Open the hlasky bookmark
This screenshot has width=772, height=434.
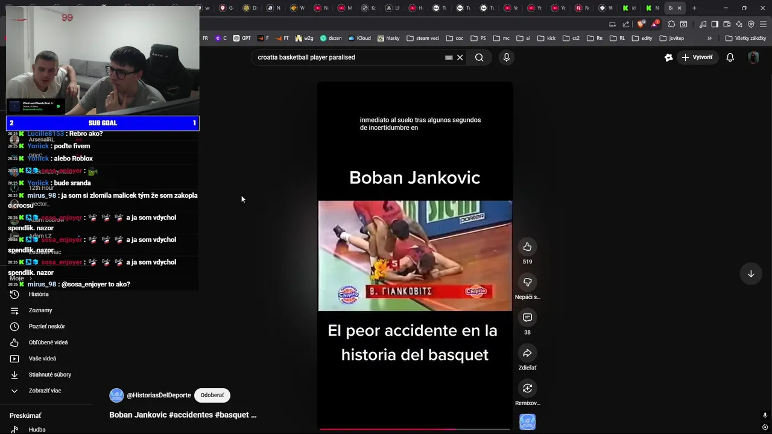pyautogui.click(x=389, y=38)
